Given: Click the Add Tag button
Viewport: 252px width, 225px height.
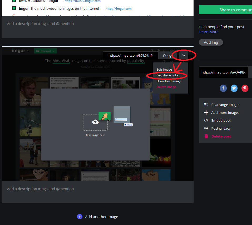Looking at the screenshot, I should coord(211,42).
